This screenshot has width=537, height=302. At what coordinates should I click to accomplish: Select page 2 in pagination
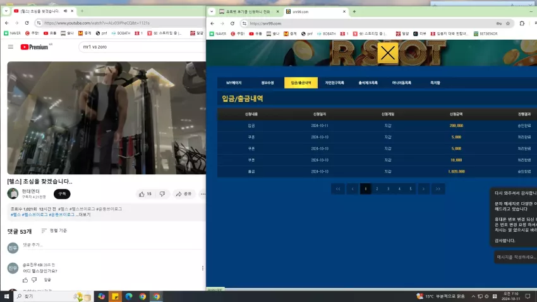point(377,189)
